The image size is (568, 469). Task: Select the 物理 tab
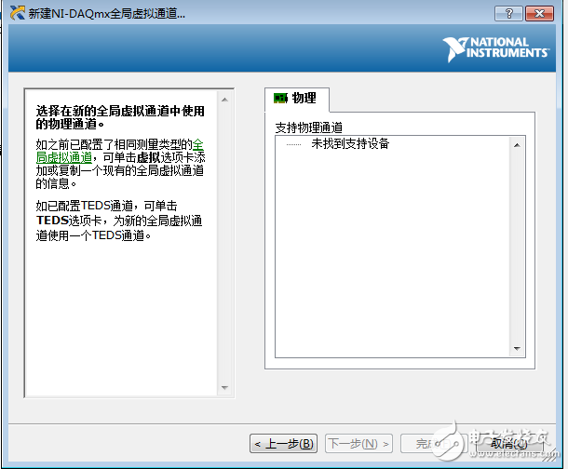coord(297,99)
